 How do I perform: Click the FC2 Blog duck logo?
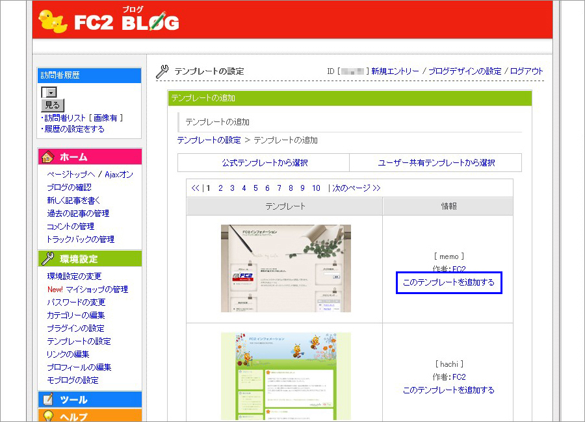pyautogui.click(x=53, y=21)
